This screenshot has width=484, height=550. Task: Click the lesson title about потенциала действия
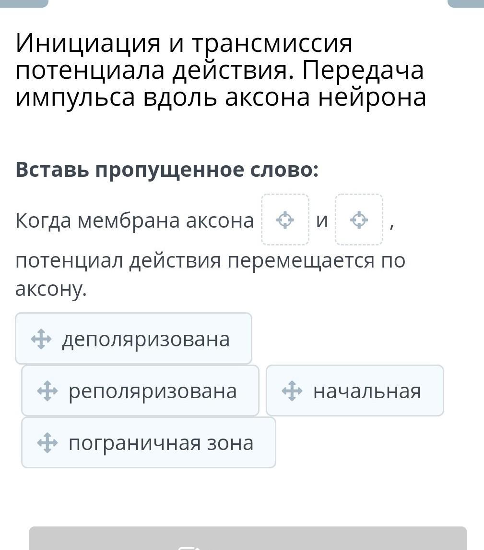[221, 71]
